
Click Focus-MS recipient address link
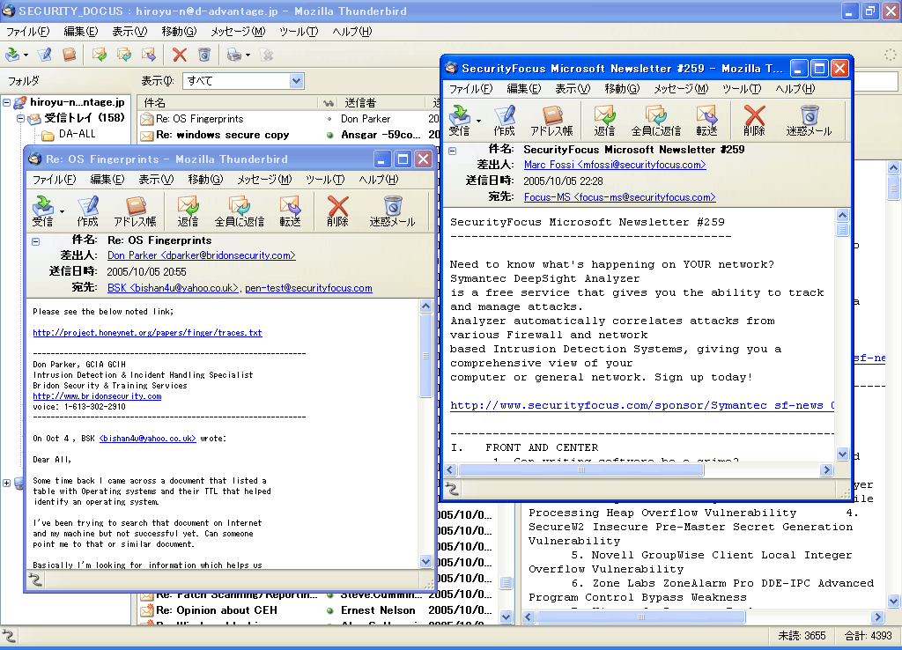pyautogui.click(x=619, y=197)
